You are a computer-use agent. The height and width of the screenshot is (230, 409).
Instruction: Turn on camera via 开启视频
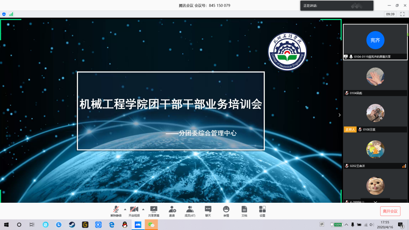134,211
